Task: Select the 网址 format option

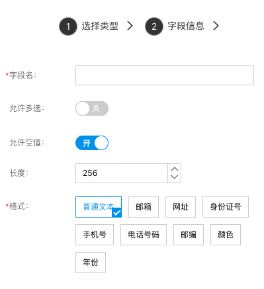Action: [181, 207]
